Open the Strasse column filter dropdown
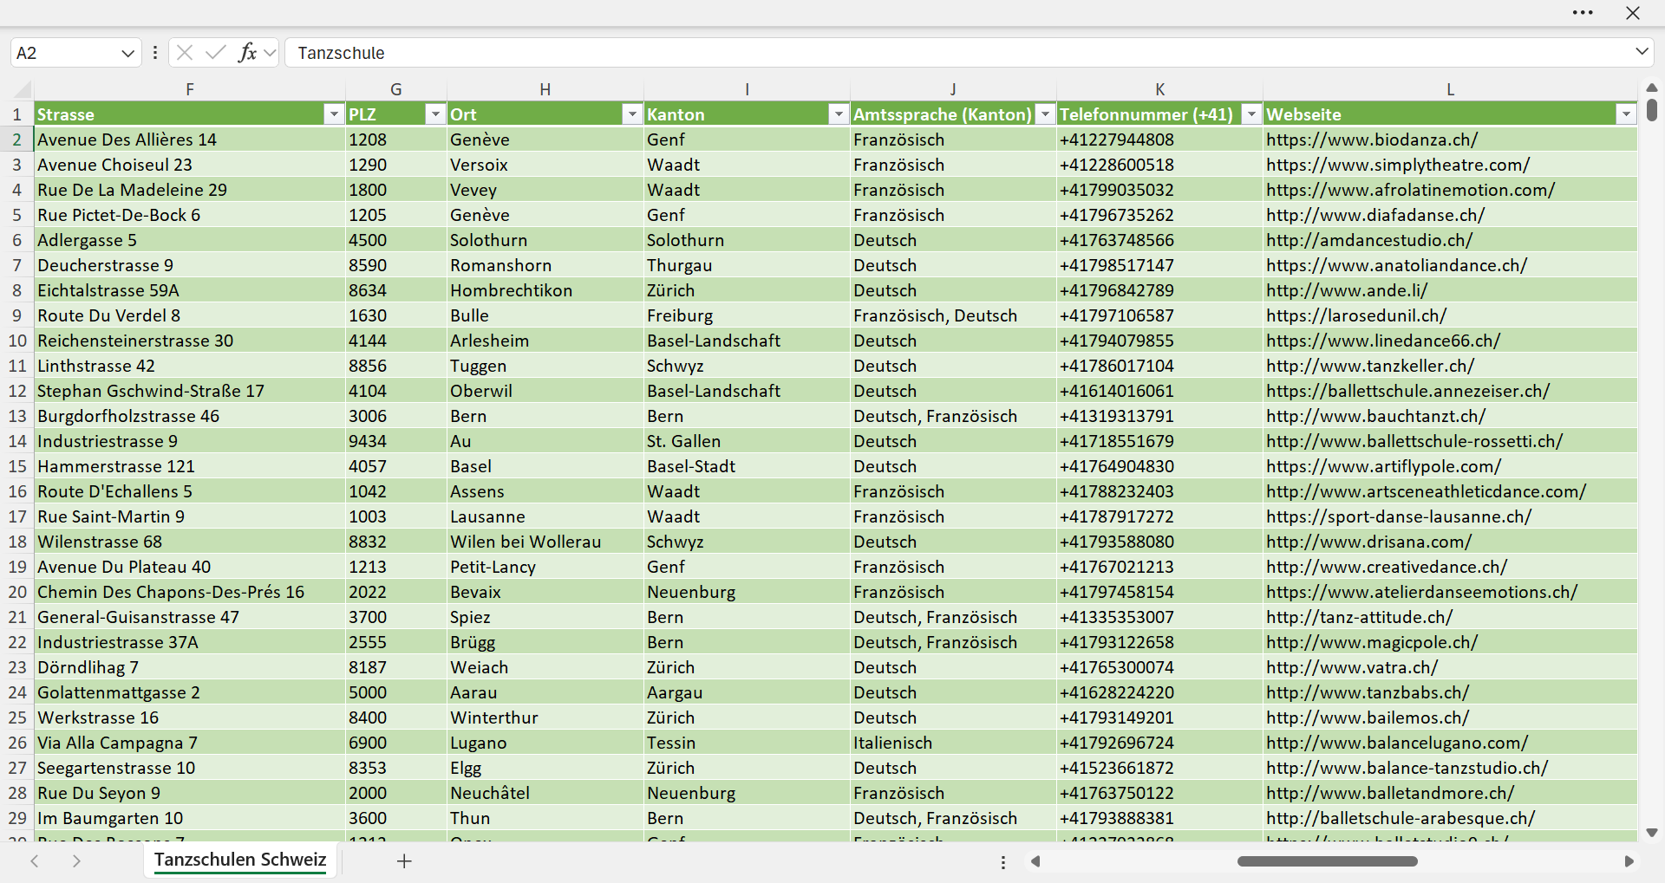 (x=334, y=114)
